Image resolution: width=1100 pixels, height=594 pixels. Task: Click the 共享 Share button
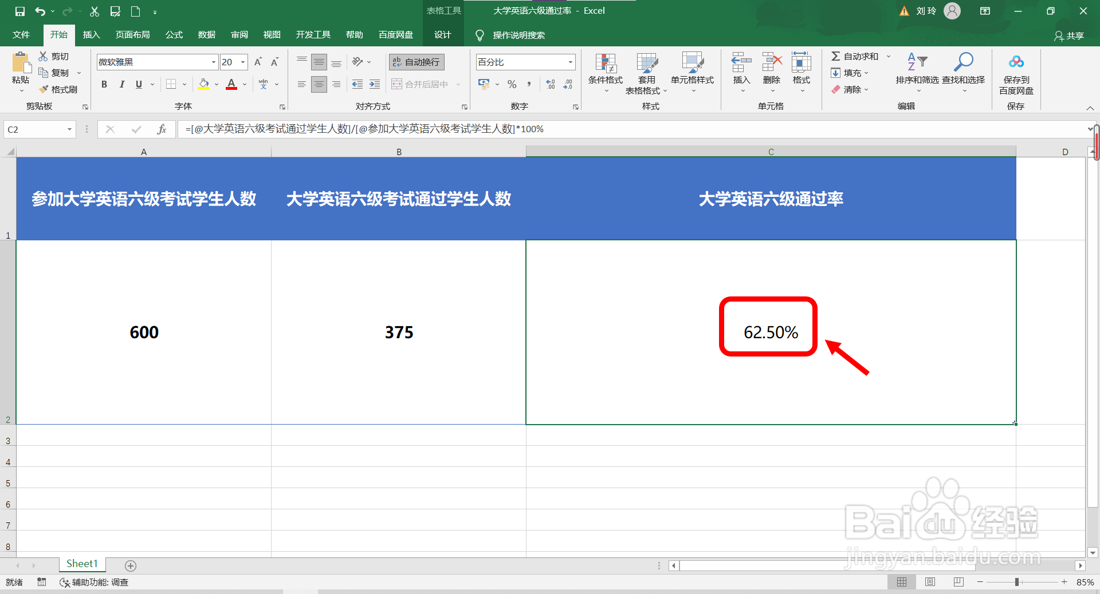pyautogui.click(x=1069, y=35)
